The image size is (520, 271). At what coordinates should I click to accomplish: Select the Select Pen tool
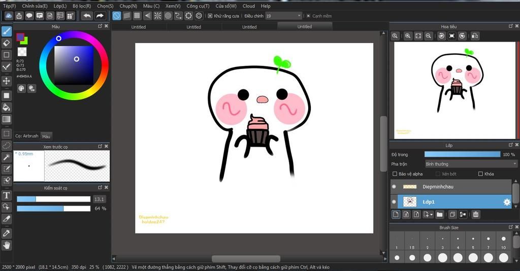(x=6, y=169)
